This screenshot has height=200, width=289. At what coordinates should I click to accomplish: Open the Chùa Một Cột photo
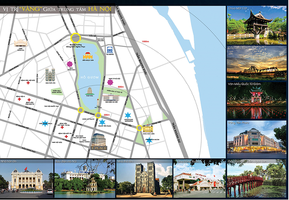pyautogui.click(x=256, y=25)
